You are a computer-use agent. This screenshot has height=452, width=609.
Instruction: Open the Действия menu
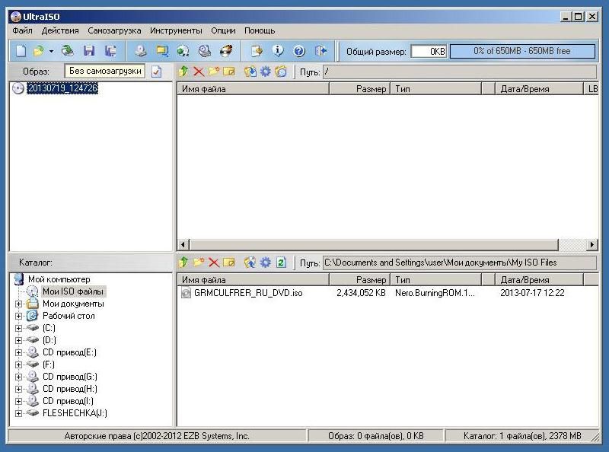[60, 30]
